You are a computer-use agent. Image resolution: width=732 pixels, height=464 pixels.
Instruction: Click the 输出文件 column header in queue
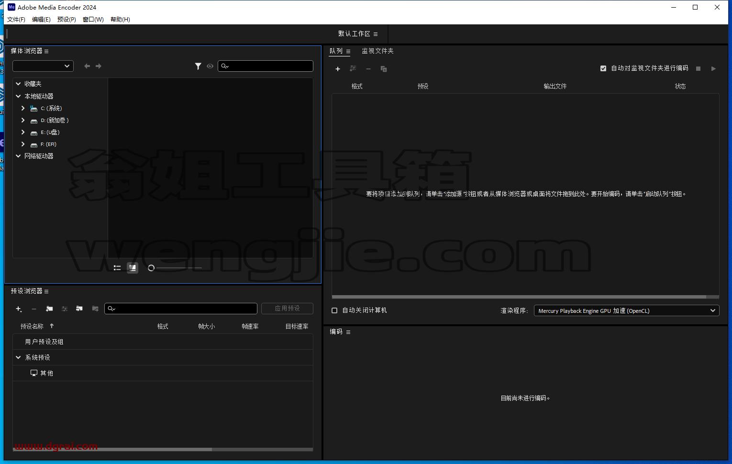[x=555, y=87]
